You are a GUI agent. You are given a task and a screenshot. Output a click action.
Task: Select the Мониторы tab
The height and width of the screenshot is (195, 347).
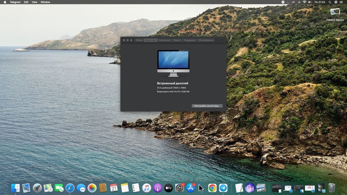pyautogui.click(x=151, y=40)
